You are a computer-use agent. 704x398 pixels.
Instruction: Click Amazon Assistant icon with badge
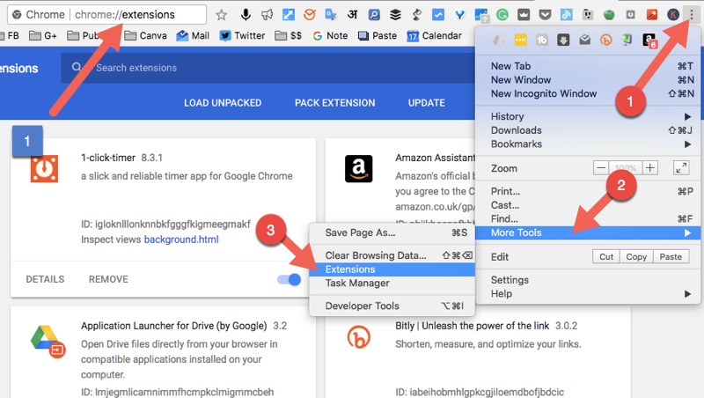click(x=649, y=41)
